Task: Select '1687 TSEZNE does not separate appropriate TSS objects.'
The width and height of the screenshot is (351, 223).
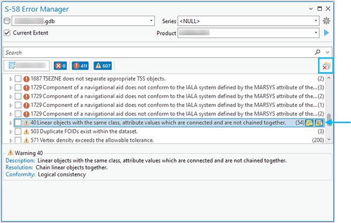Action: pyautogui.click(x=98, y=79)
